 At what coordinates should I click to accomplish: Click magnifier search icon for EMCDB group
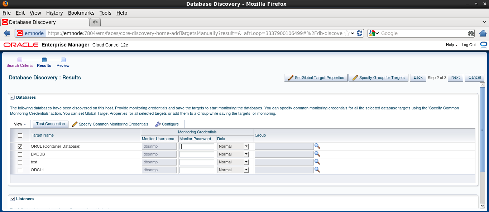tap(317, 154)
